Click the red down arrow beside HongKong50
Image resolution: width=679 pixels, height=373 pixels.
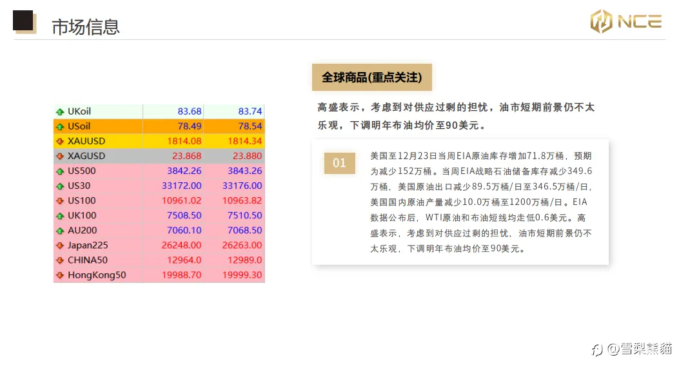(60, 275)
